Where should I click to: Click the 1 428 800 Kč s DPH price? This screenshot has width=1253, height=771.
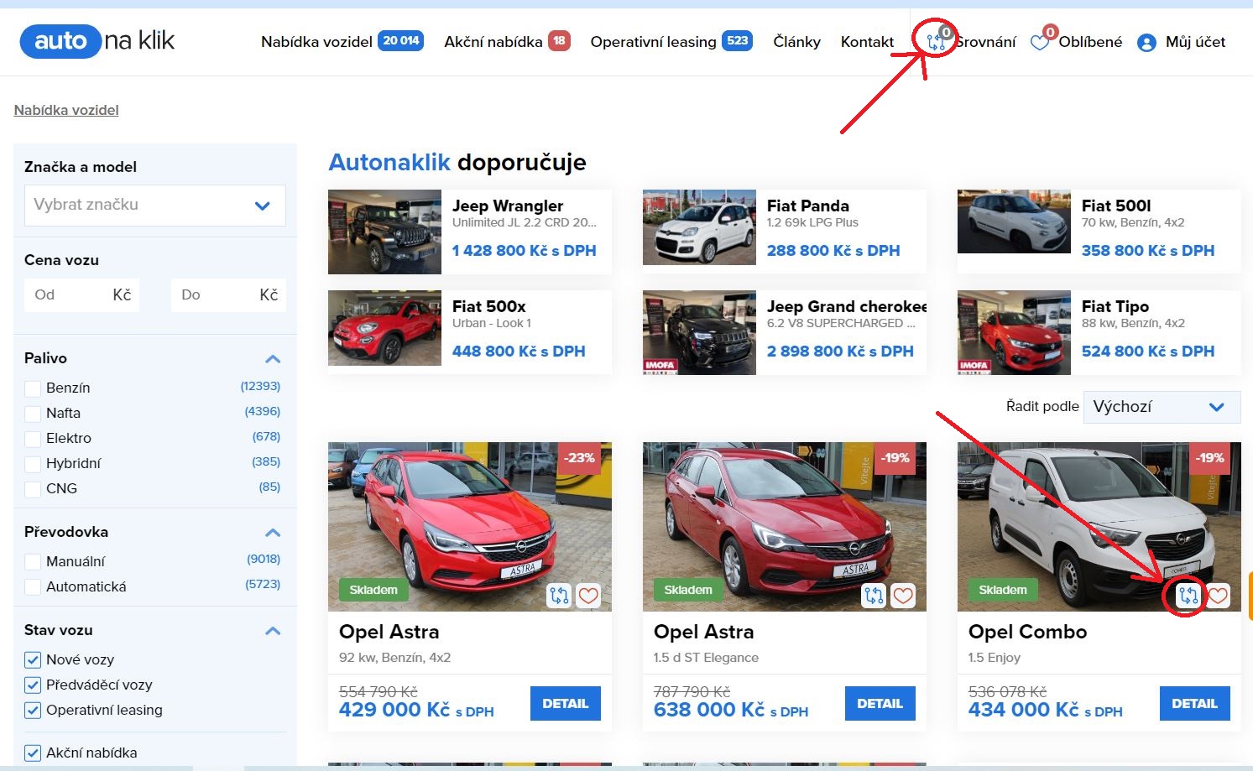point(524,251)
